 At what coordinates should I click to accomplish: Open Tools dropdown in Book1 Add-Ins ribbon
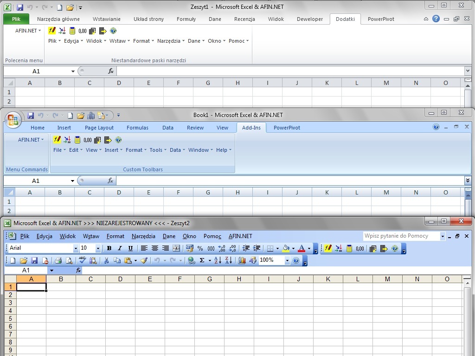[x=158, y=150]
